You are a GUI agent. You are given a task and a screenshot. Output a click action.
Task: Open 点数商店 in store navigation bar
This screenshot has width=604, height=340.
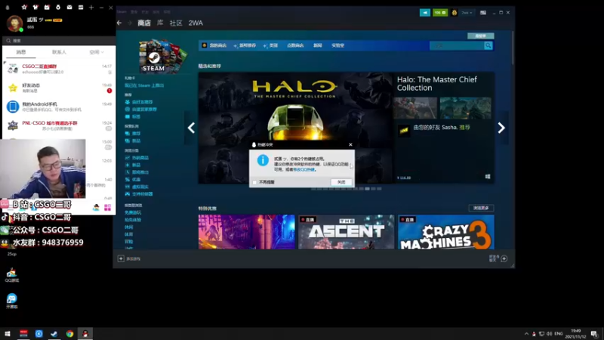click(295, 45)
